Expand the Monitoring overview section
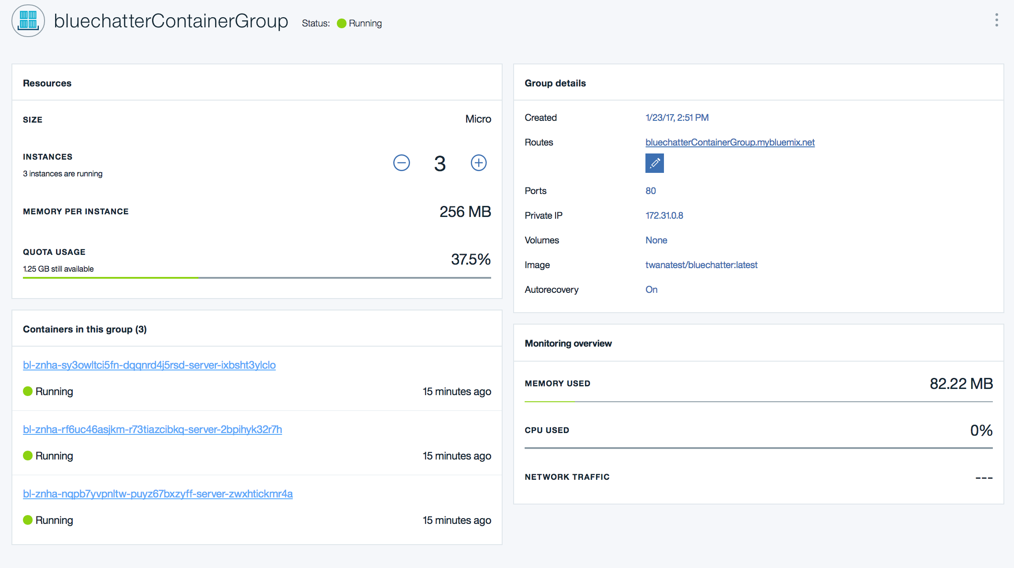 coord(568,343)
